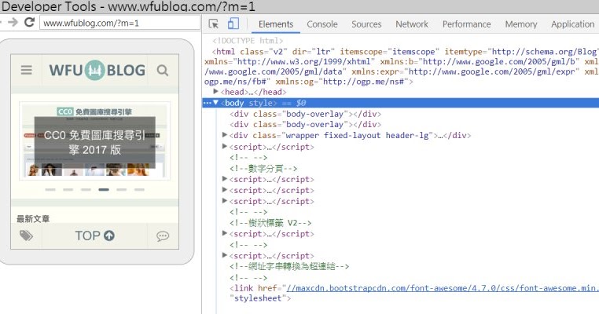Screen dimensions: 599x314
Task: Select the first body-overlay div row
Action: [305, 114]
